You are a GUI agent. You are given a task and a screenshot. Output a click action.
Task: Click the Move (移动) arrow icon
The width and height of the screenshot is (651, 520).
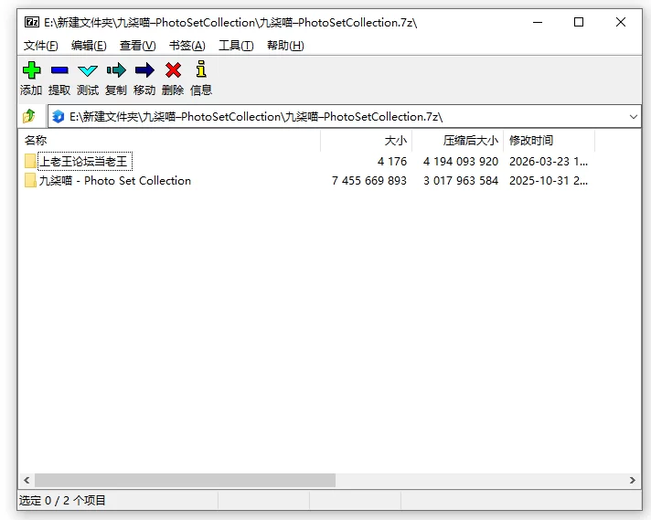(144, 70)
